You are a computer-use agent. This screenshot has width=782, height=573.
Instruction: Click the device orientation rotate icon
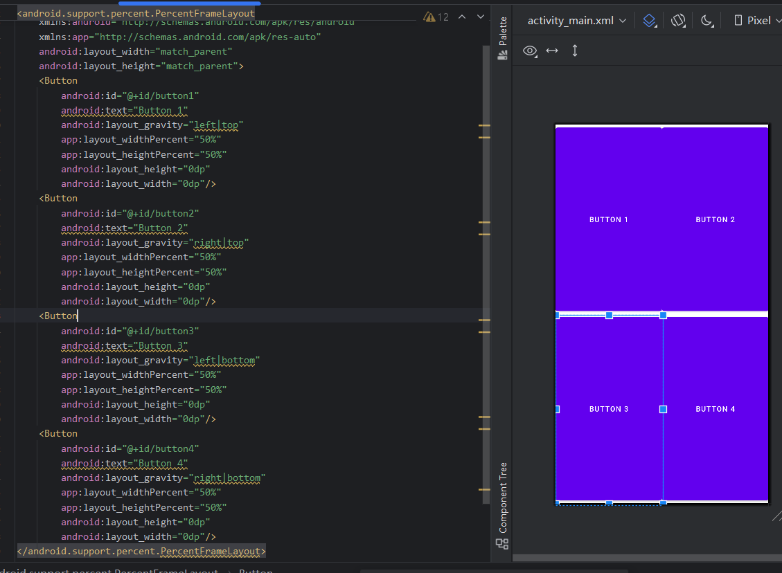pos(678,21)
